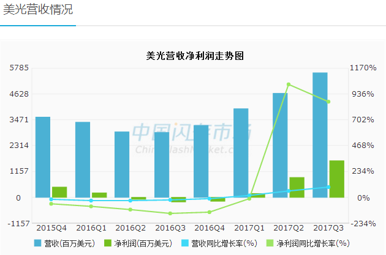Click the x-axis label 2015Q4
The width and height of the screenshot is (386, 255).
point(51,228)
